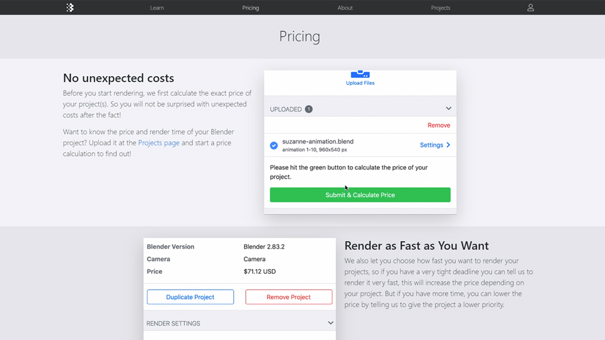The width and height of the screenshot is (605, 340).
Task: Click the site logo in navbar
Action: [70, 8]
